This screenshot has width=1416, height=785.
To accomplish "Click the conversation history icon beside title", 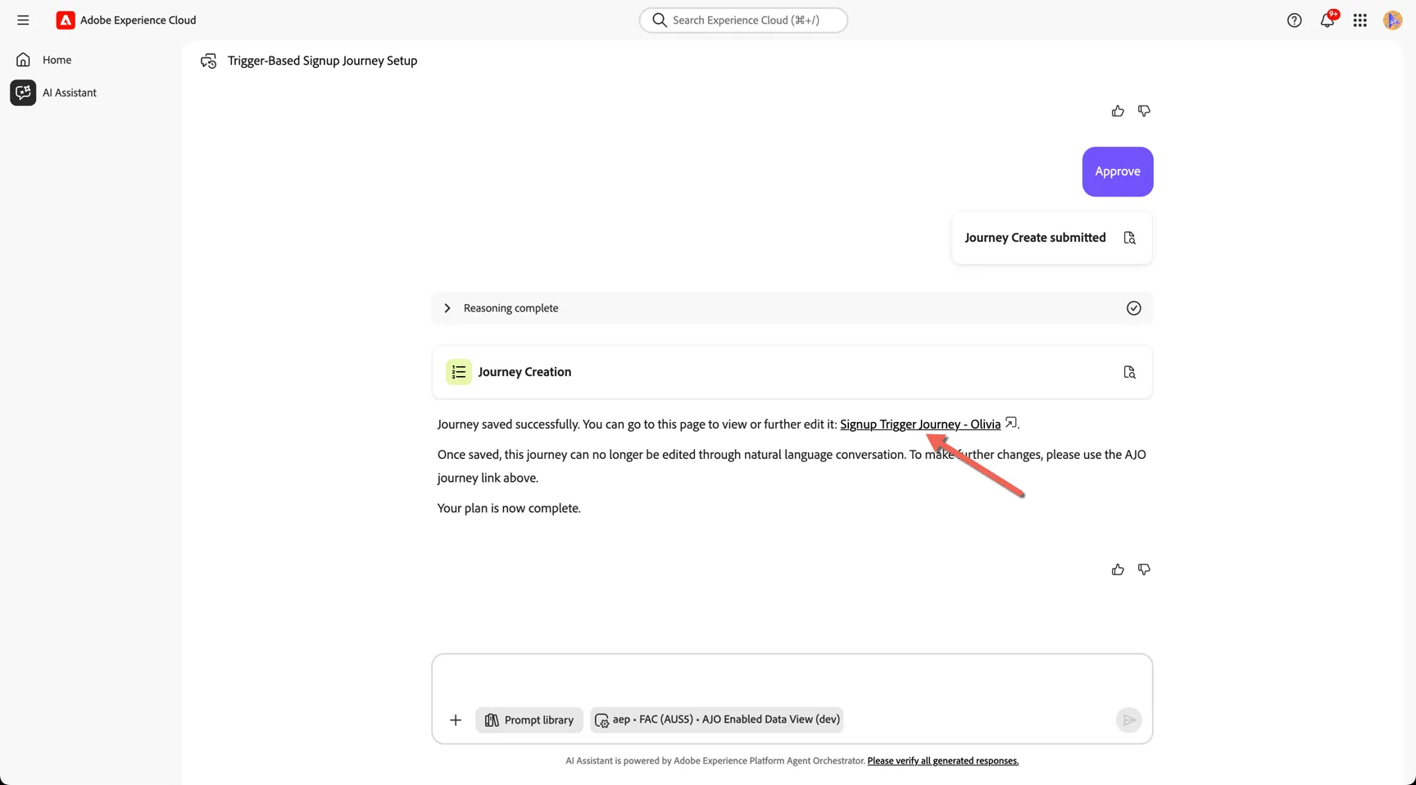I will [209, 61].
